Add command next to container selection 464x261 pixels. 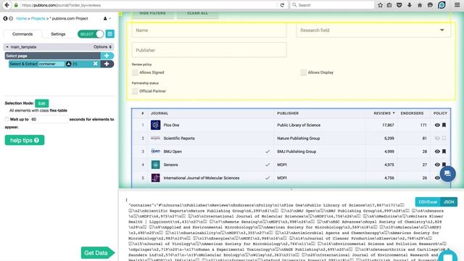[x=107, y=64]
